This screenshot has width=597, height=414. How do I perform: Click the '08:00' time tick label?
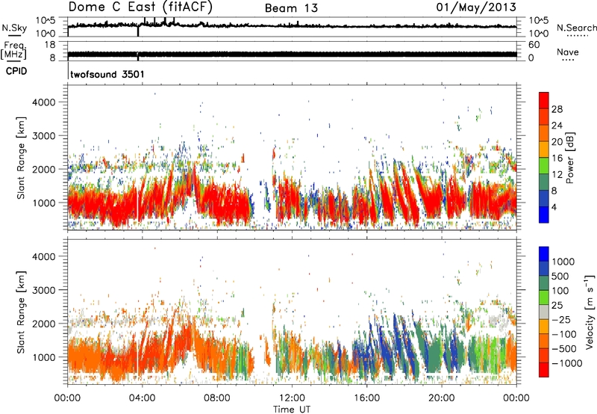point(217,398)
